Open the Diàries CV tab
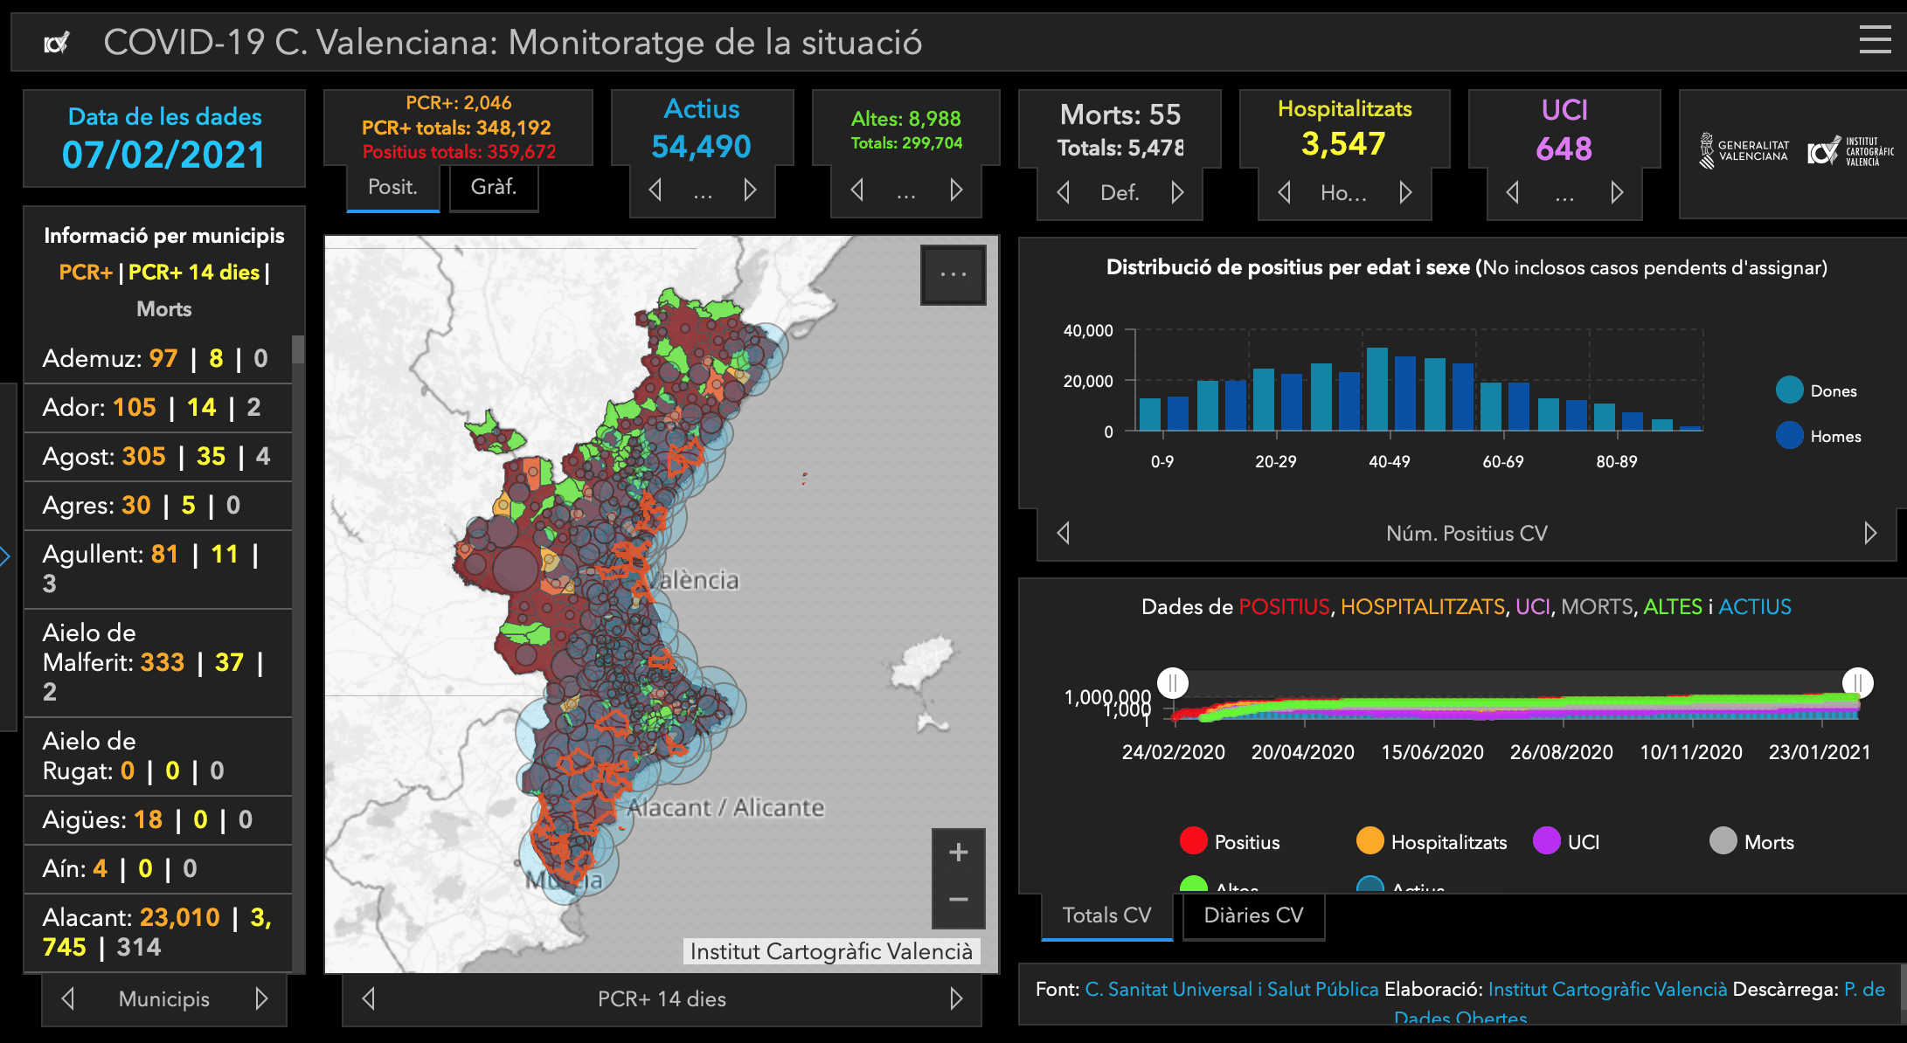 coord(1253,915)
